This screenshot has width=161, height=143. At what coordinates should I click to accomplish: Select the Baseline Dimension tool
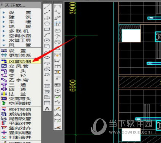coord(58,61)
